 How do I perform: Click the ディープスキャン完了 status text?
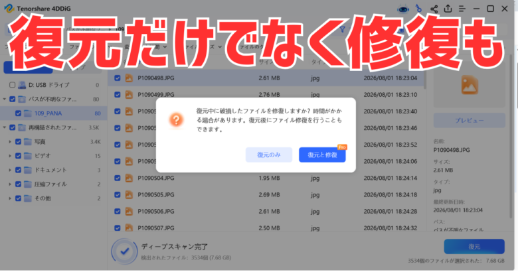[x=175, y=247]
